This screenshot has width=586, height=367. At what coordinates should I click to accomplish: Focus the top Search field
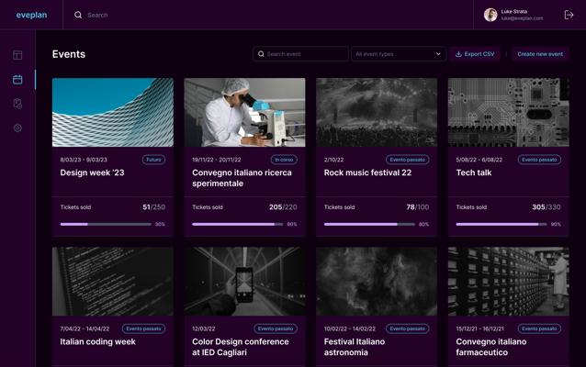(x=268, y=15)
